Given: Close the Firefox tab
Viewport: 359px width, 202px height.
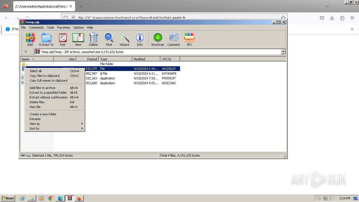Looking at the screenshot, I should point(70,6).
